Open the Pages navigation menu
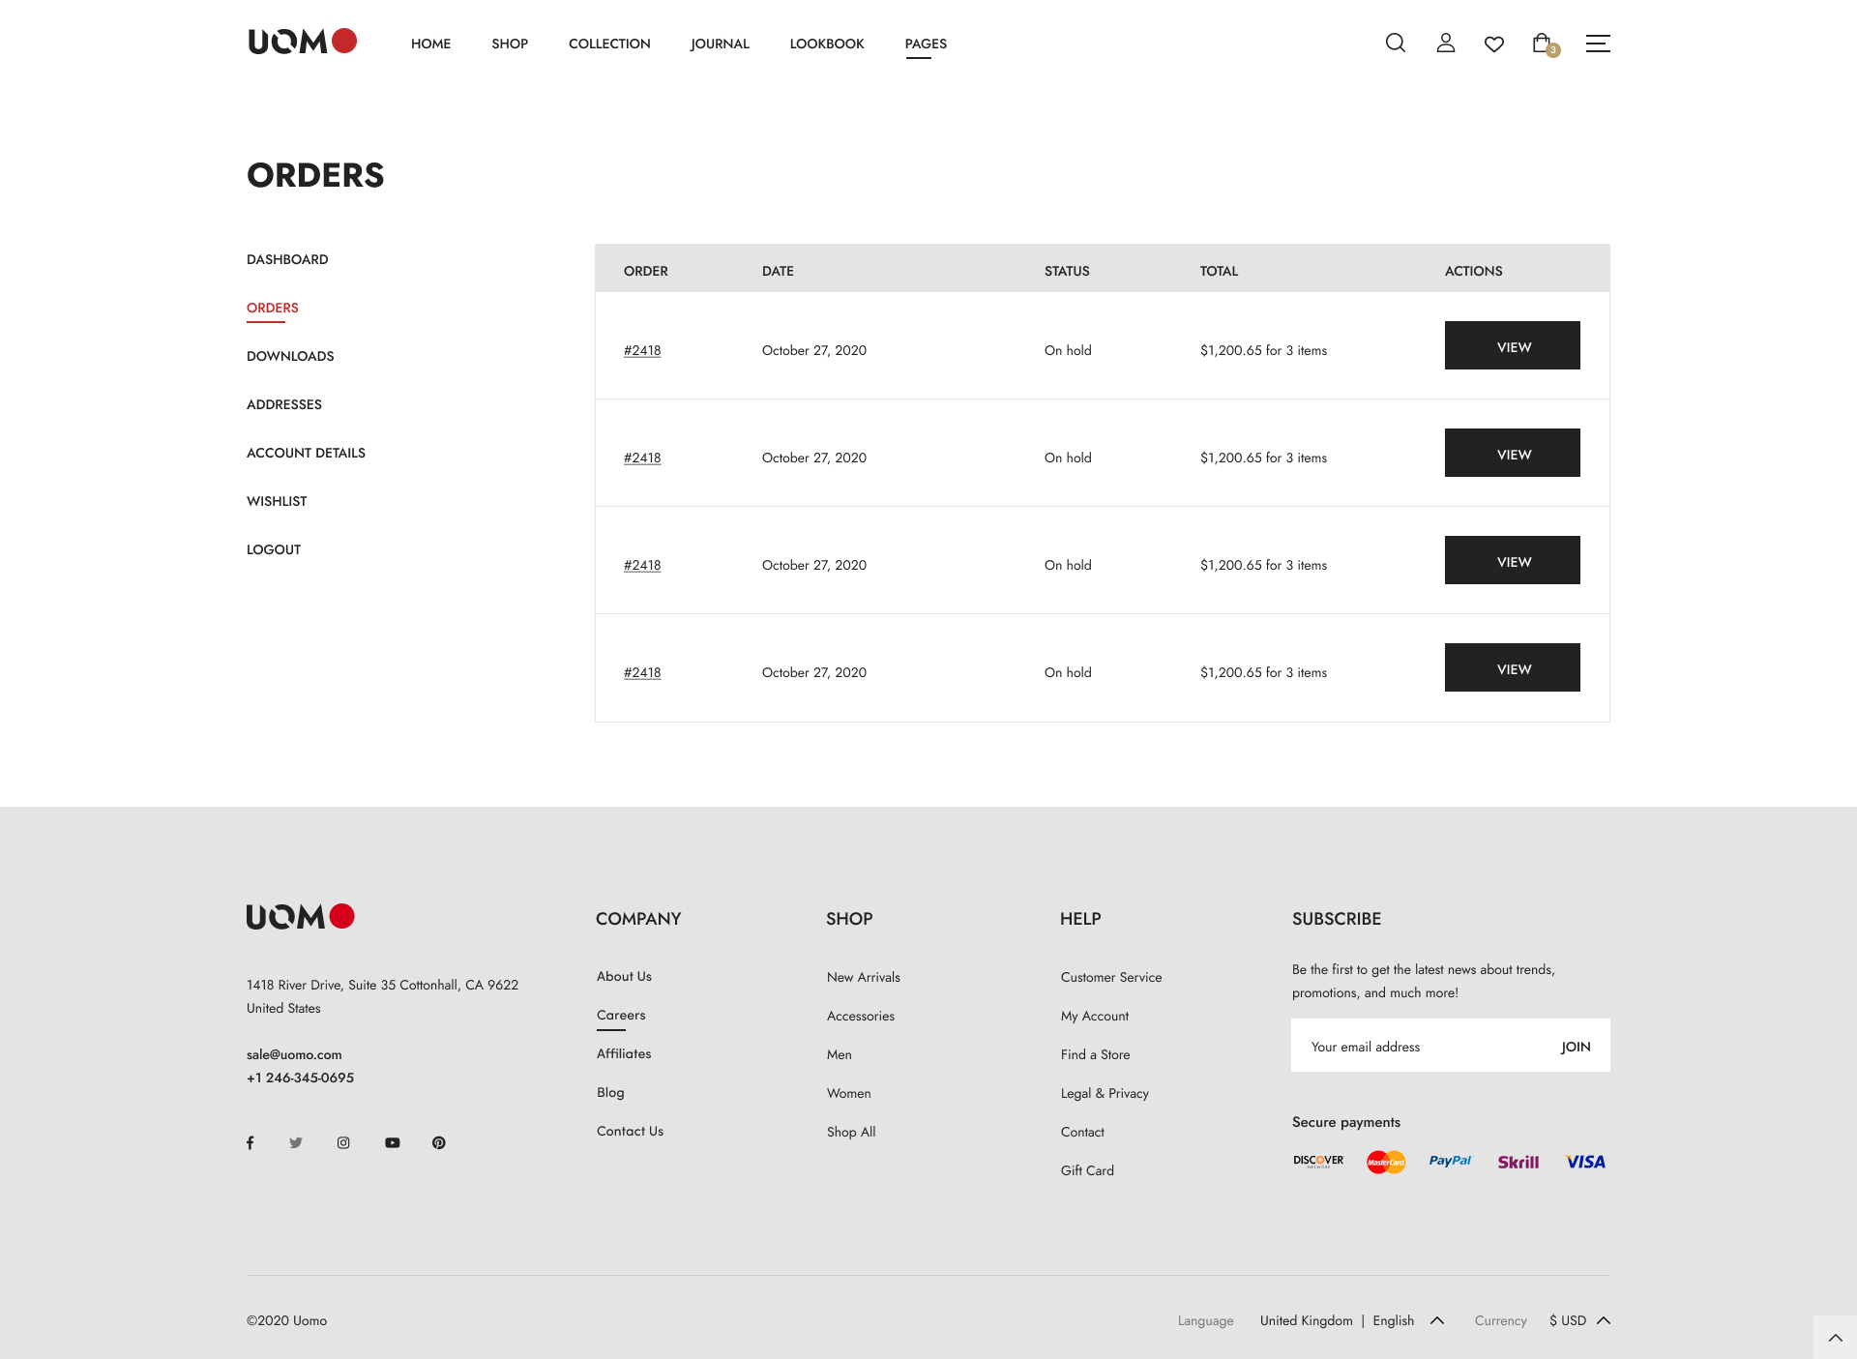 tap(926, 44)
